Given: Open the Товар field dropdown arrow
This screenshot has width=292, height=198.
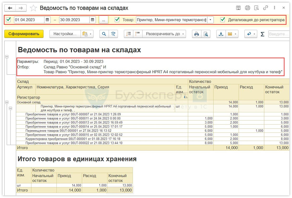Looking at the screenshot, I should click(x=210, y=20).
